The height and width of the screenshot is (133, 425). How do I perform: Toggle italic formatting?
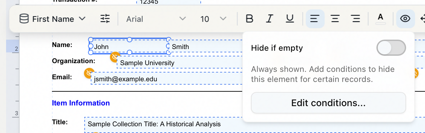pos(269,19)
